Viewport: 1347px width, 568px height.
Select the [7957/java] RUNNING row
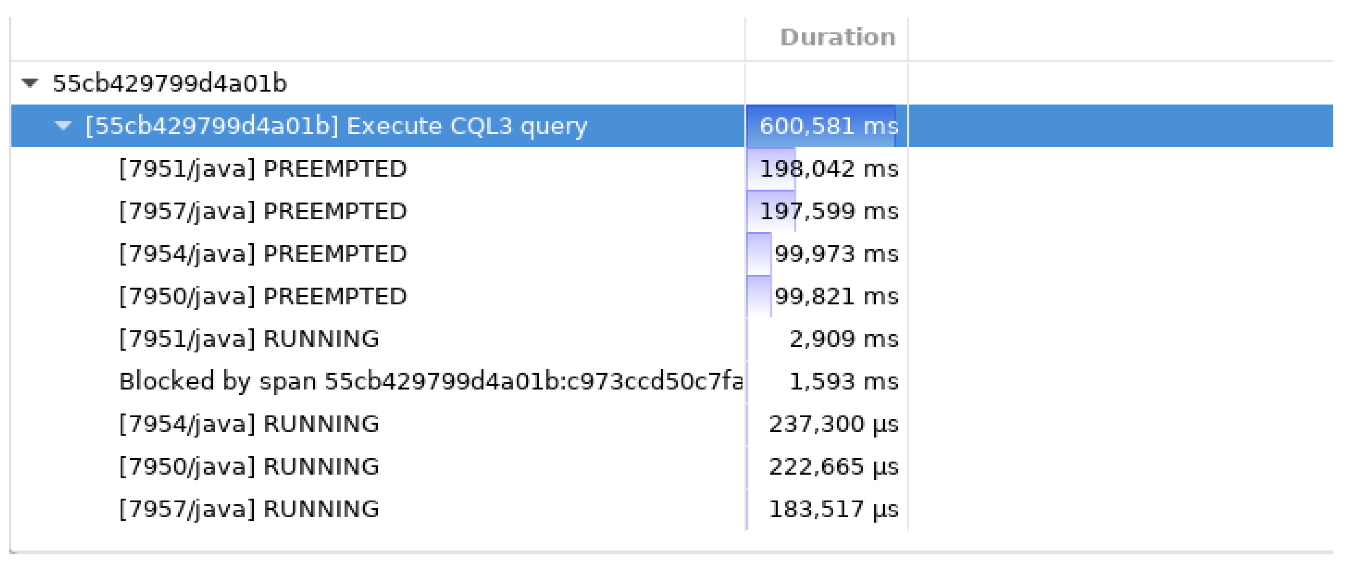point(249,509)
